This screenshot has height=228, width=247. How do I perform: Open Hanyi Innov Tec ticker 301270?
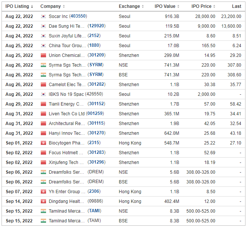coord(97,133)
